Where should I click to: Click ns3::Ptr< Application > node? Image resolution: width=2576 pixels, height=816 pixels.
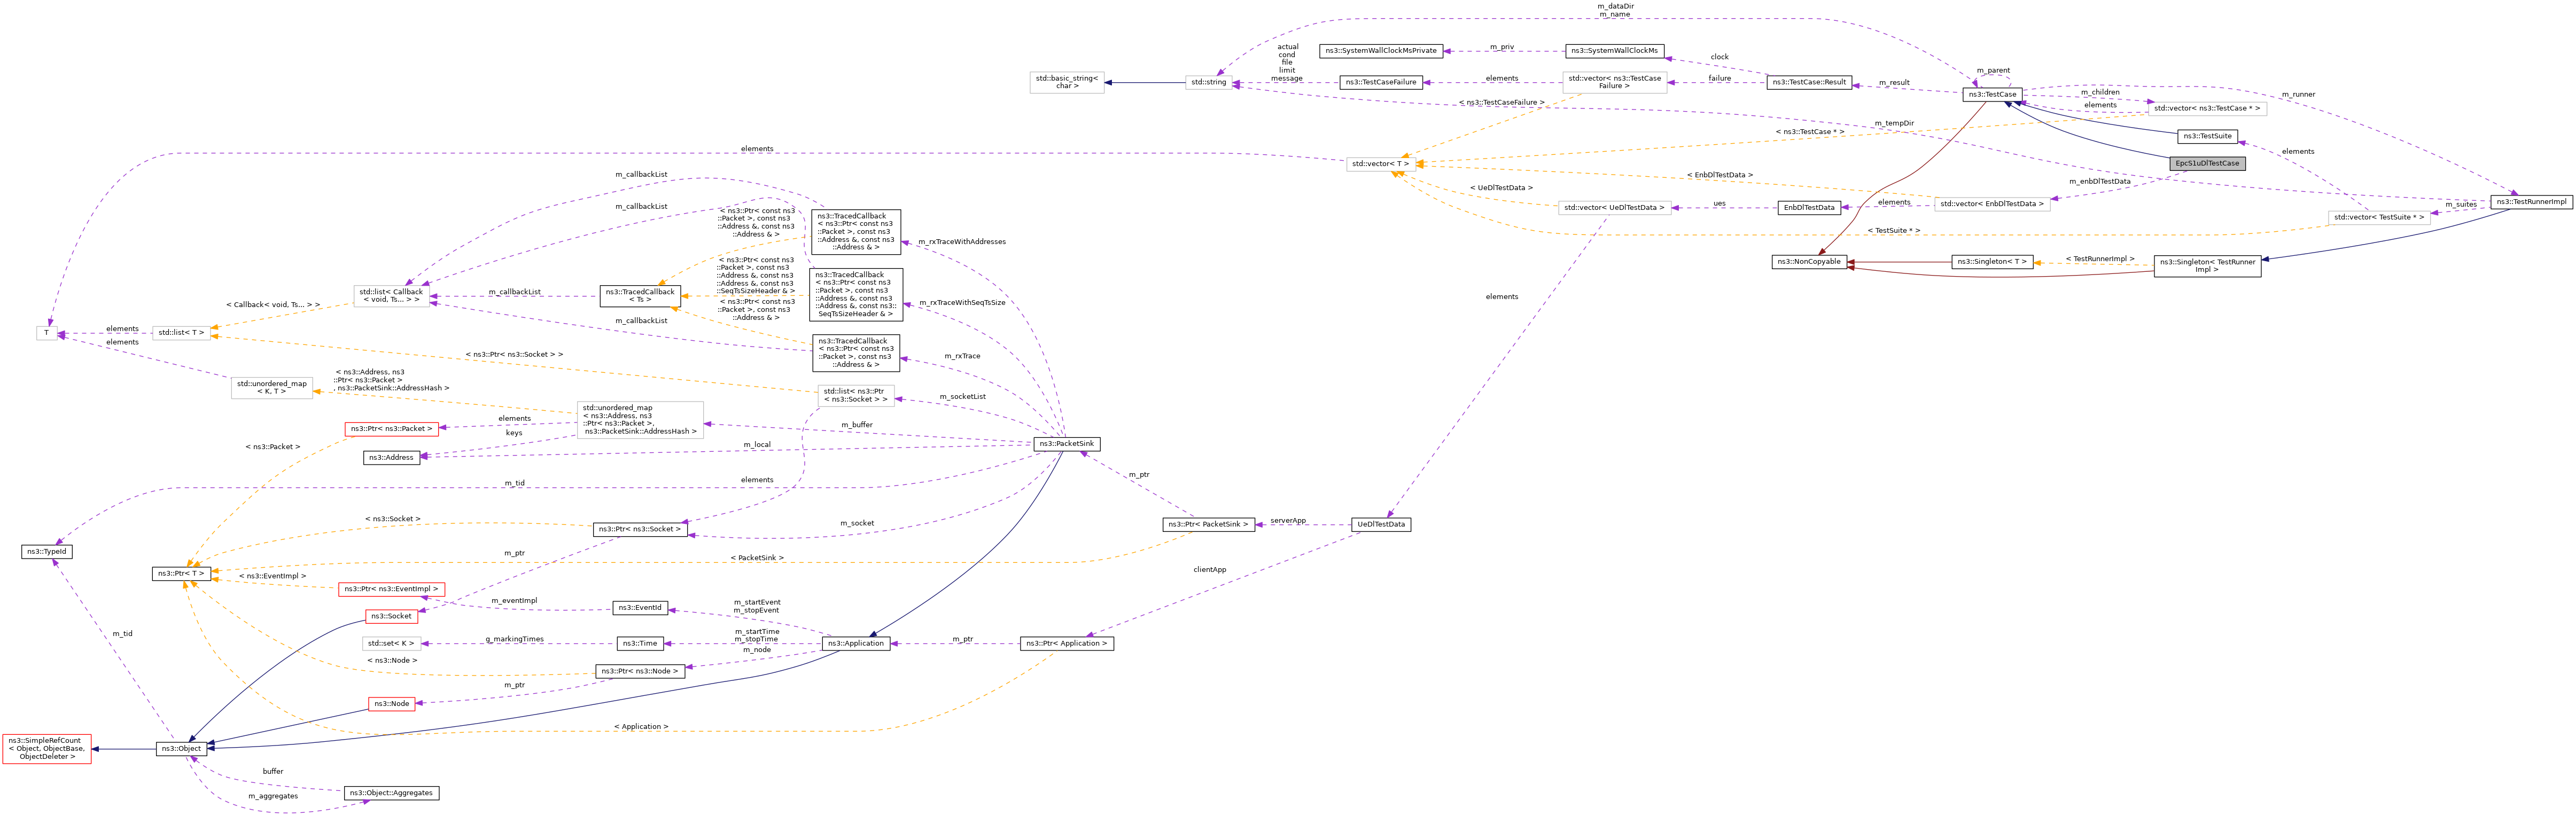(1067, 644)
